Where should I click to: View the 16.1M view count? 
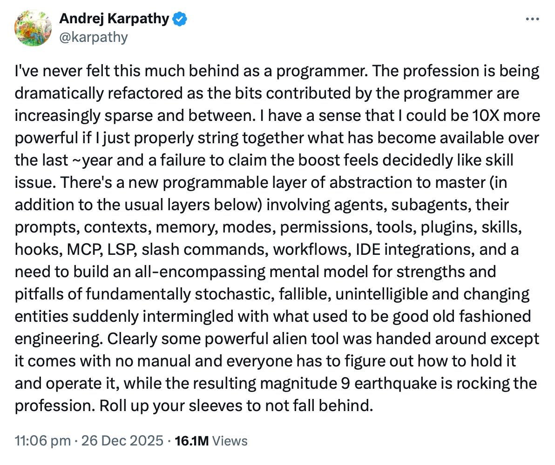coord(191,440)
